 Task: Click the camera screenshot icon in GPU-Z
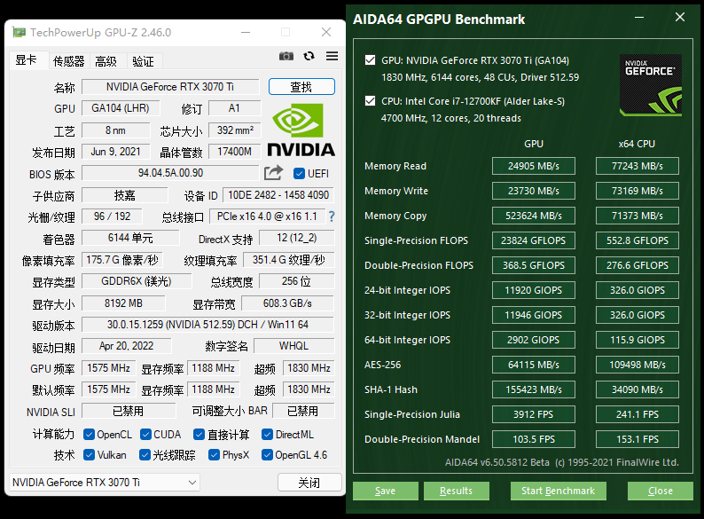286,56
